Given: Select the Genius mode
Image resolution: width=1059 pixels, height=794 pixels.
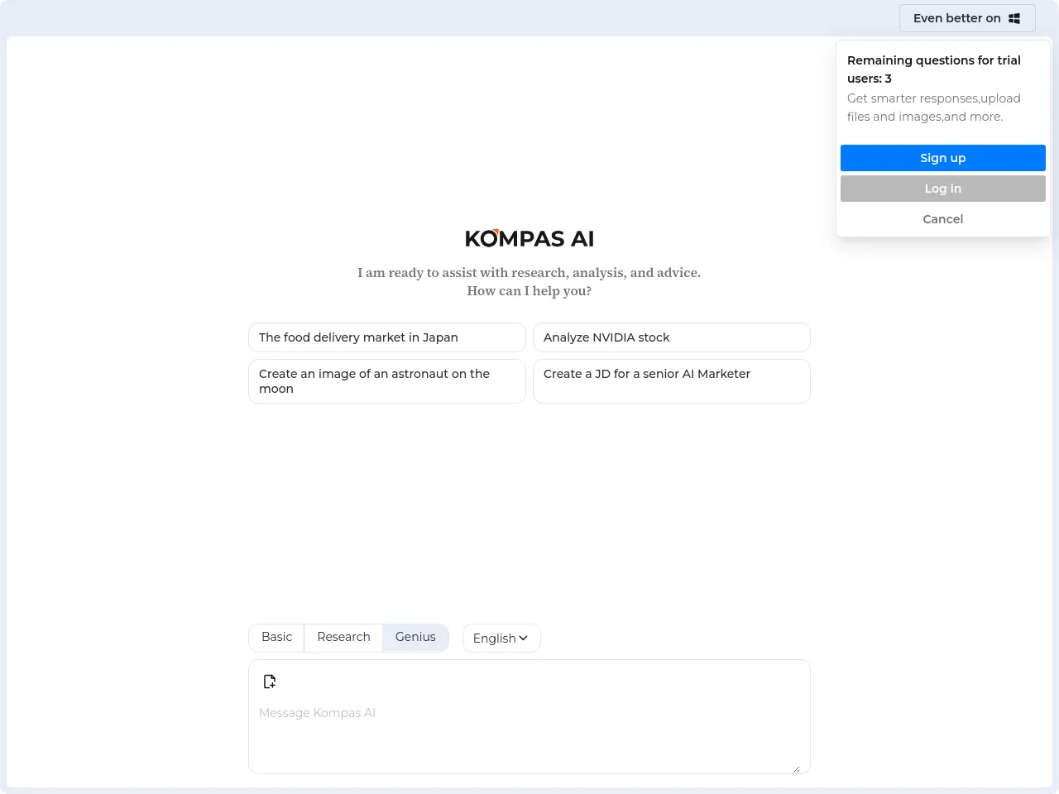Looking at the screenshot, I should [415, 637].
